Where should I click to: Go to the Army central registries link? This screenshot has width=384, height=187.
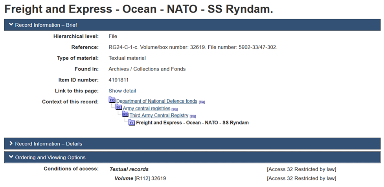pyautogui.click(x=147, y=108)
